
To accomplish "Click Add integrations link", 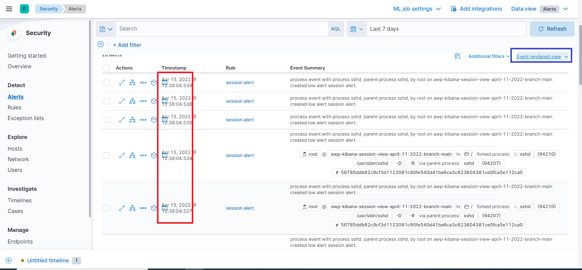I will [x=476, y=9].
